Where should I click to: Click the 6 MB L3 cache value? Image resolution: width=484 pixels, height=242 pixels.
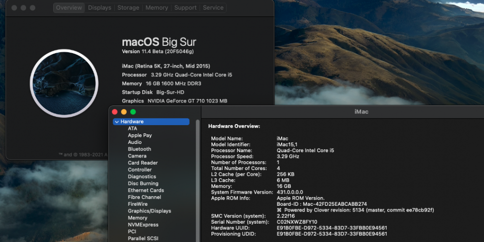(283, 181)
